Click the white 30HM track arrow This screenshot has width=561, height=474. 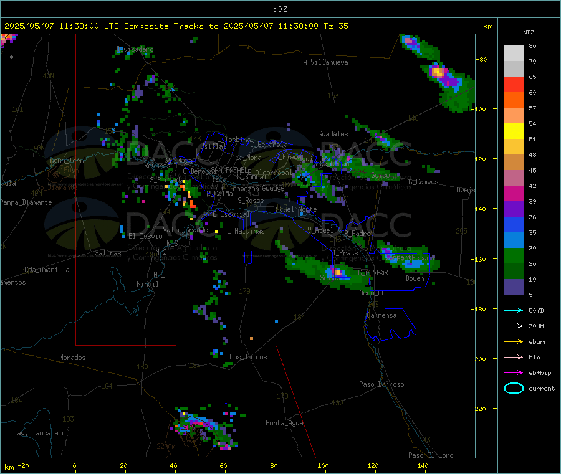(x=514, y=326)
